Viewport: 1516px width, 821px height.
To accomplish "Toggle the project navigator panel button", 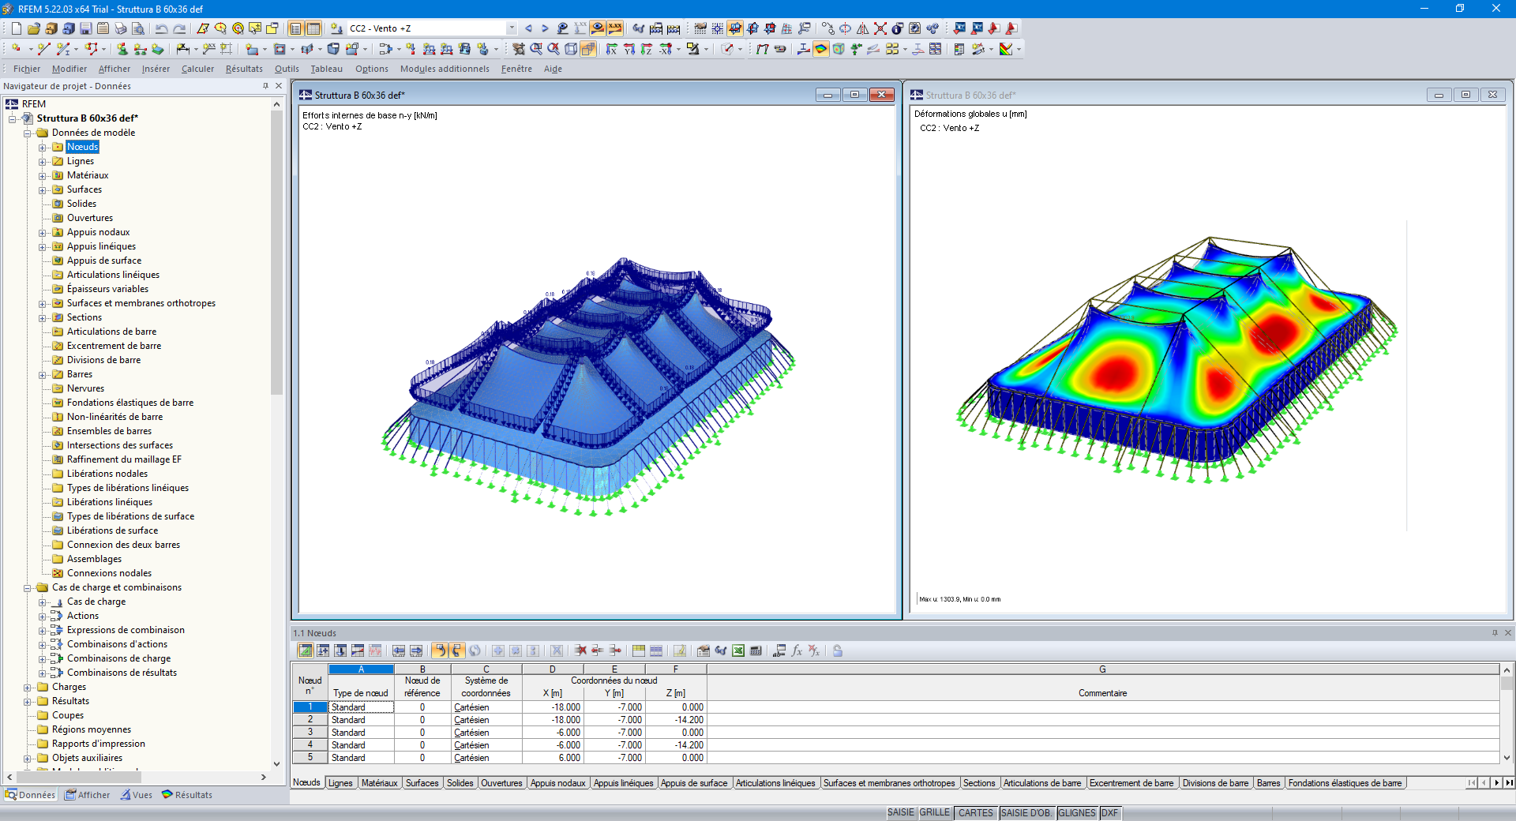I will tap(295, 28).
